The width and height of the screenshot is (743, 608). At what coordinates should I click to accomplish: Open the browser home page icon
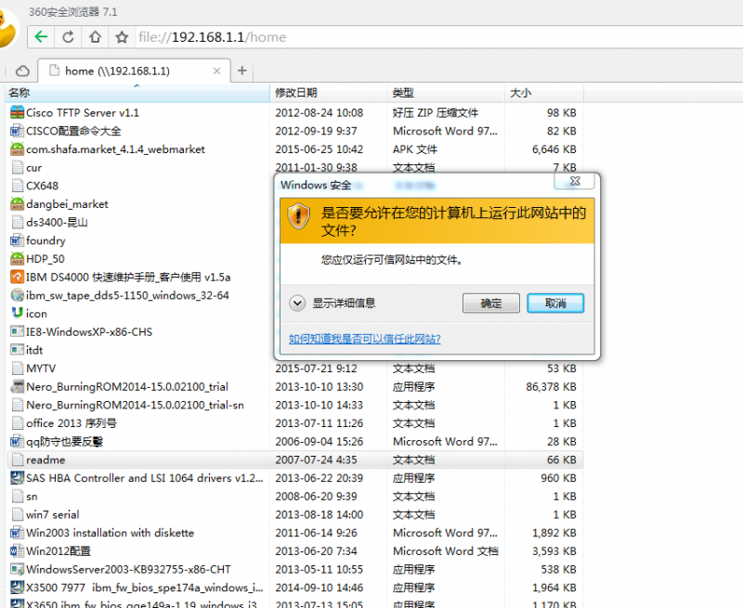(x=96, y=37)
